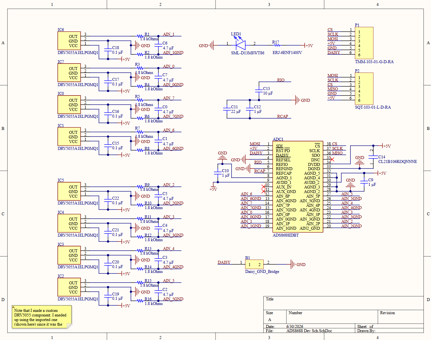Select the B1 Daisy_GND_Bridge component

tap(255, 264)
